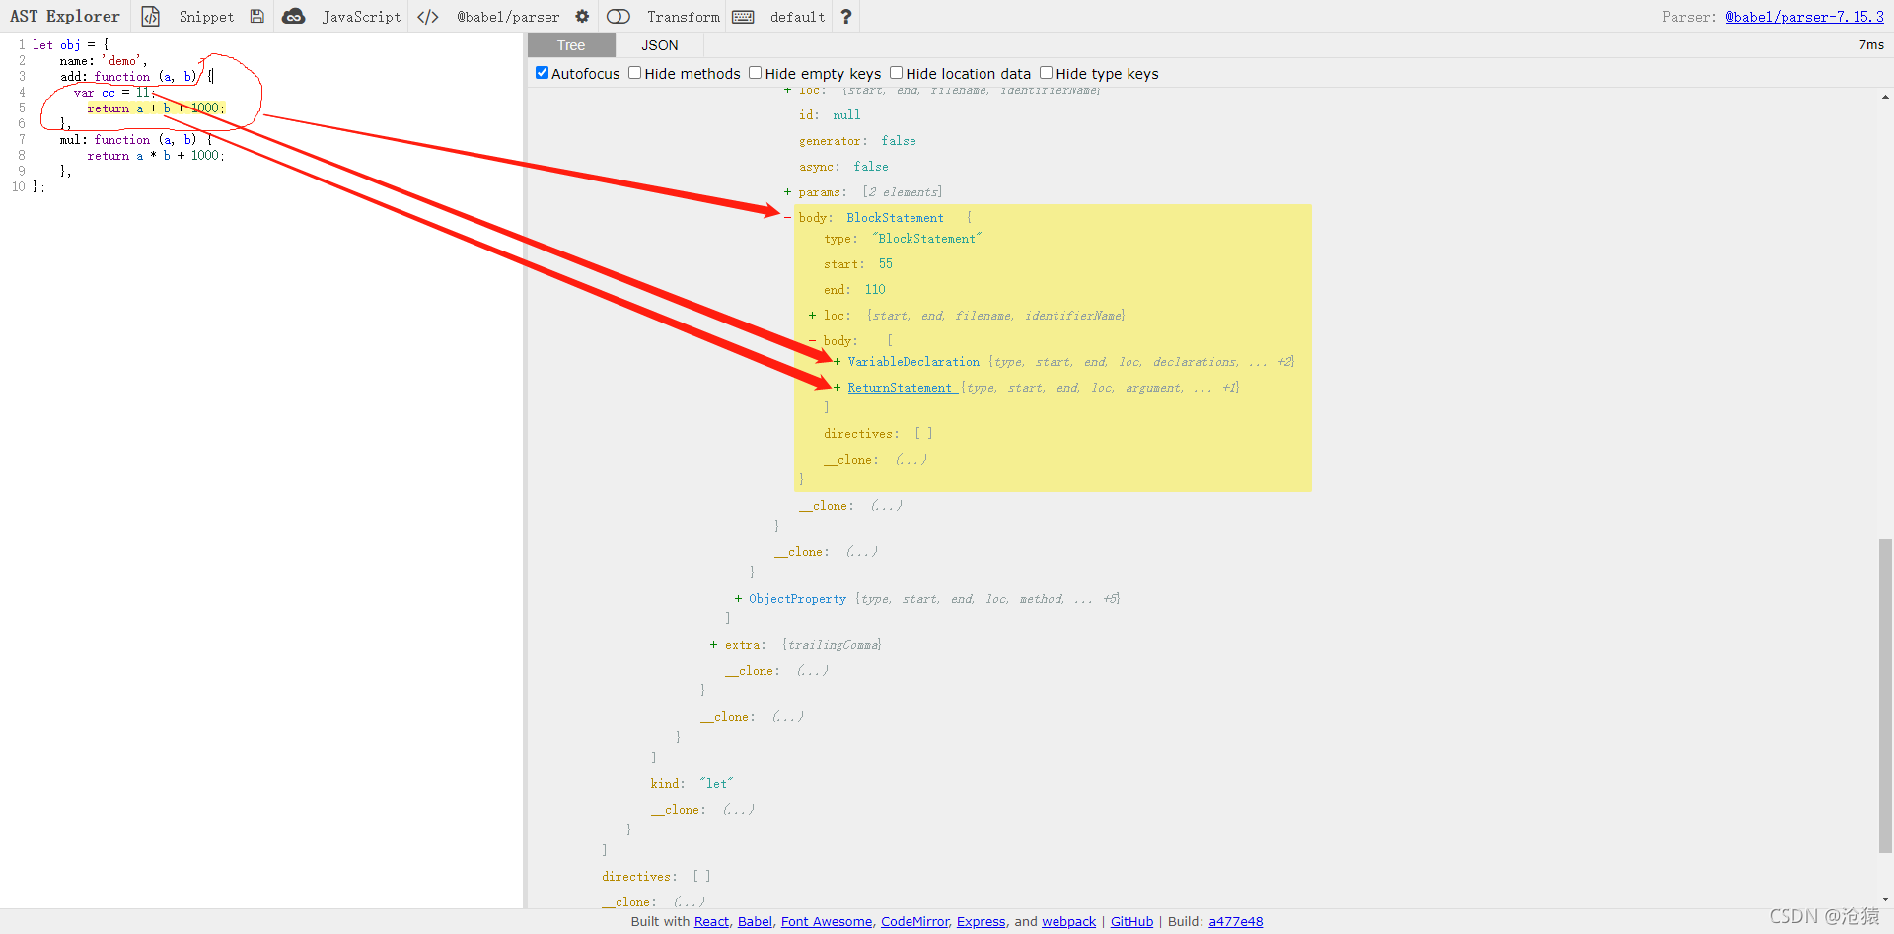
Task: Expand the loc node under BlockStatement
Action: [x=812, y=316]
